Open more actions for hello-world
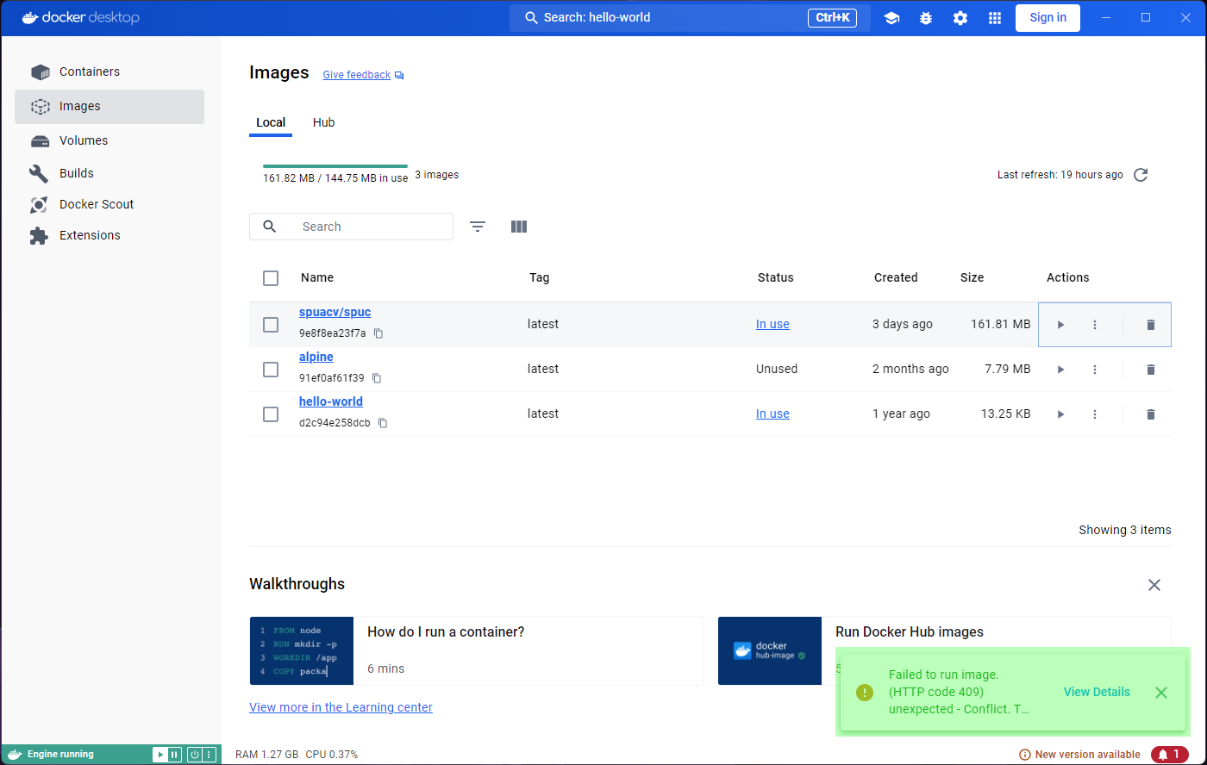Viewport: 1207px width, 765px height. click(x=1095, y=414)
